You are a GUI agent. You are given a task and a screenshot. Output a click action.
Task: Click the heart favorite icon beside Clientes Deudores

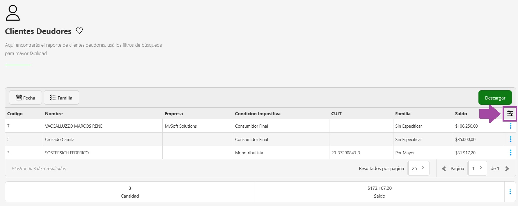tap(79, 30)
